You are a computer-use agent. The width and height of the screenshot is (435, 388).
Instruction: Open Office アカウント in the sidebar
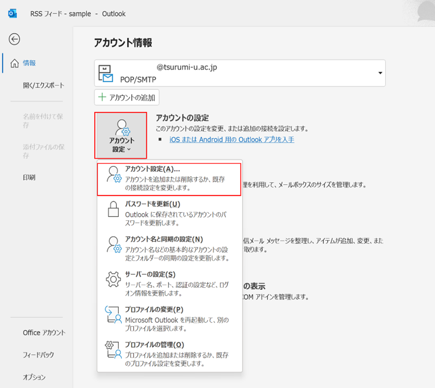[x=44, y=332]
